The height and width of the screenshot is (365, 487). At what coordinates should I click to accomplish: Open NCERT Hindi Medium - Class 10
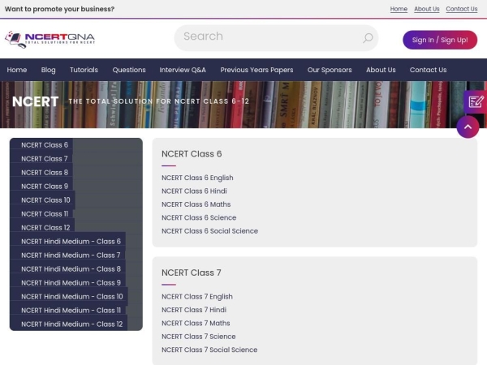click(72, 296)
